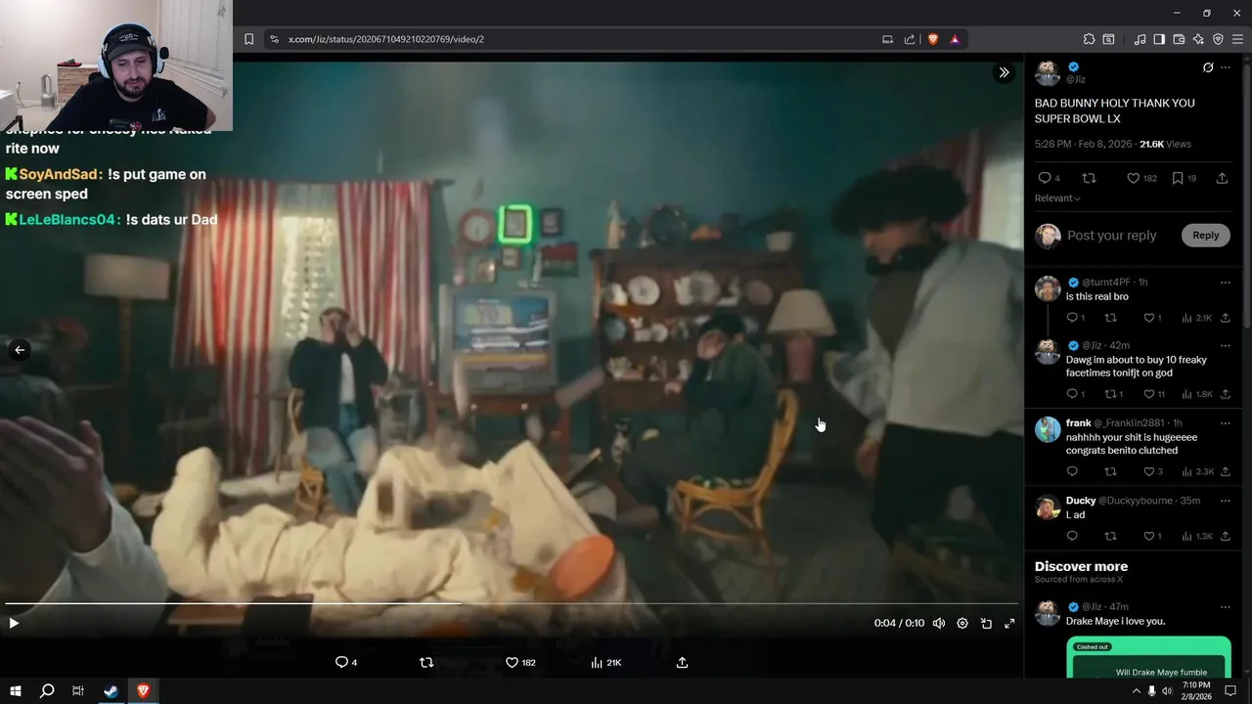This screenshot has height=704, width=1252.
Task: Go back with the left arrow button
Action: pyautogui.click(x=19, y=349)
